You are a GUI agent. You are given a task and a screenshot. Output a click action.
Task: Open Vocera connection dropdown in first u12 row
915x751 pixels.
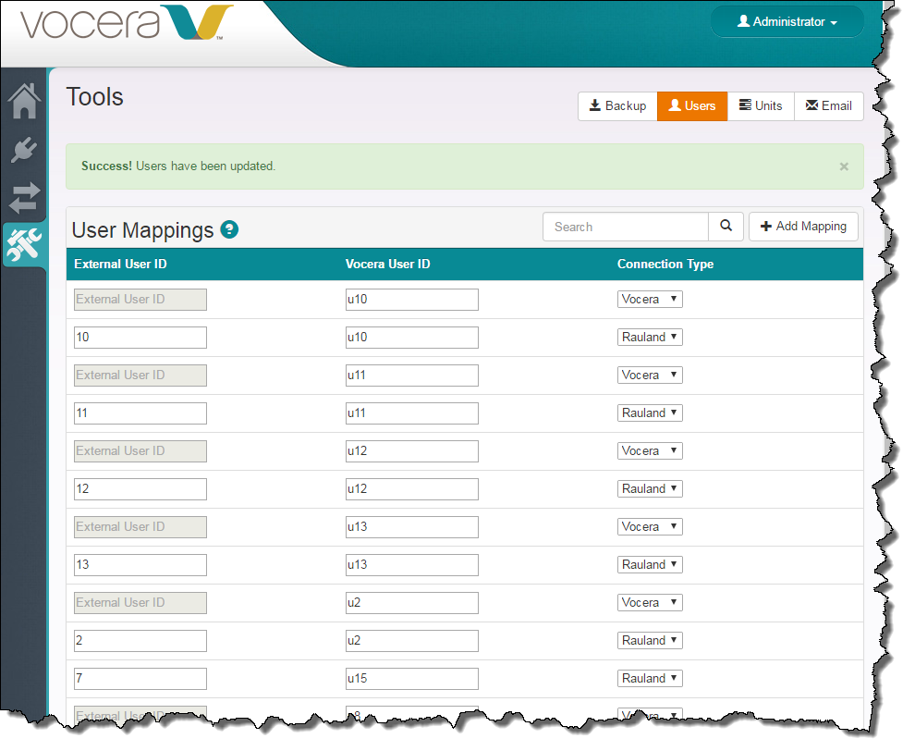pos(650,450)
